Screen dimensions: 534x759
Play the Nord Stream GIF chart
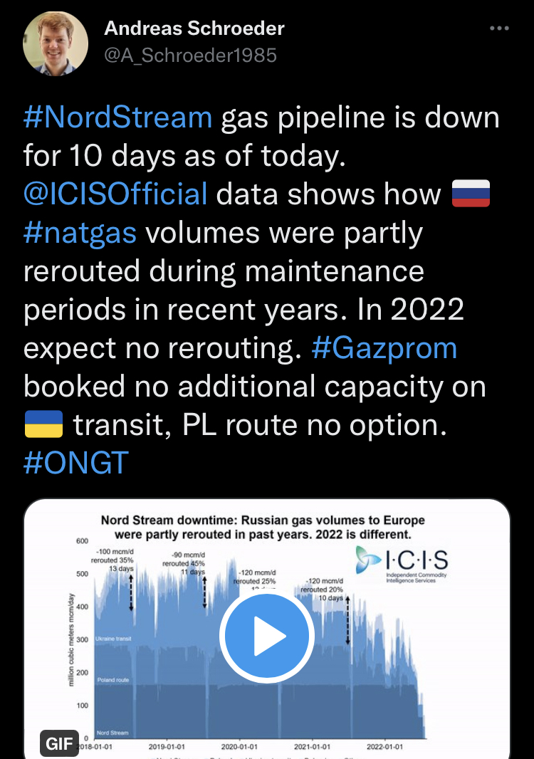266,635
